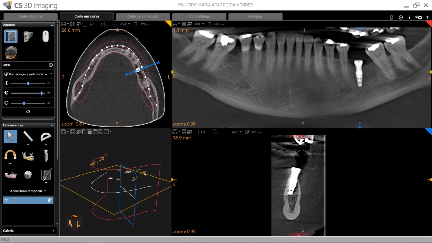Click the mandible nerve canal tool
The height and width of the screenshot is (243, 432).
click(28, 155)
